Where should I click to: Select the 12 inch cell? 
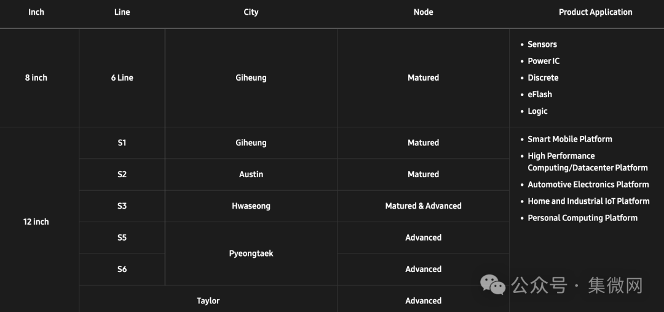click(x=36, y=222)
